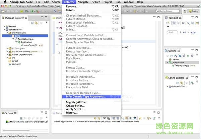201x139 pixels.
Task: Toggle Hide Non-Public members in Outline
Action: (188, 56)
